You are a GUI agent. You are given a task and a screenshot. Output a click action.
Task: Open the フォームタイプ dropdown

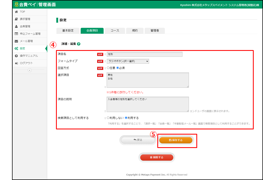tap(128, 61)
